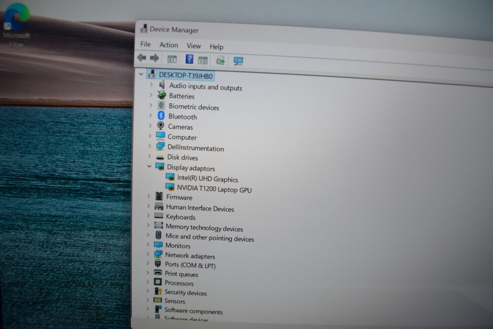The width and height of the screenshot is (493, 329).
Task: Expand Ports (COM & LPT)
Action: pyautogui.click(x=148, y=263)
